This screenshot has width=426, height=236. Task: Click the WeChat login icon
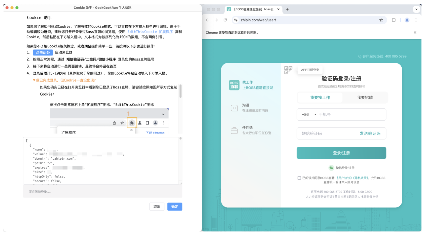[x=331, y=168]
